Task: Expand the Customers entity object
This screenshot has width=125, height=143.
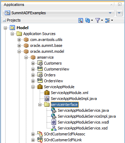Action: point(33,63)
